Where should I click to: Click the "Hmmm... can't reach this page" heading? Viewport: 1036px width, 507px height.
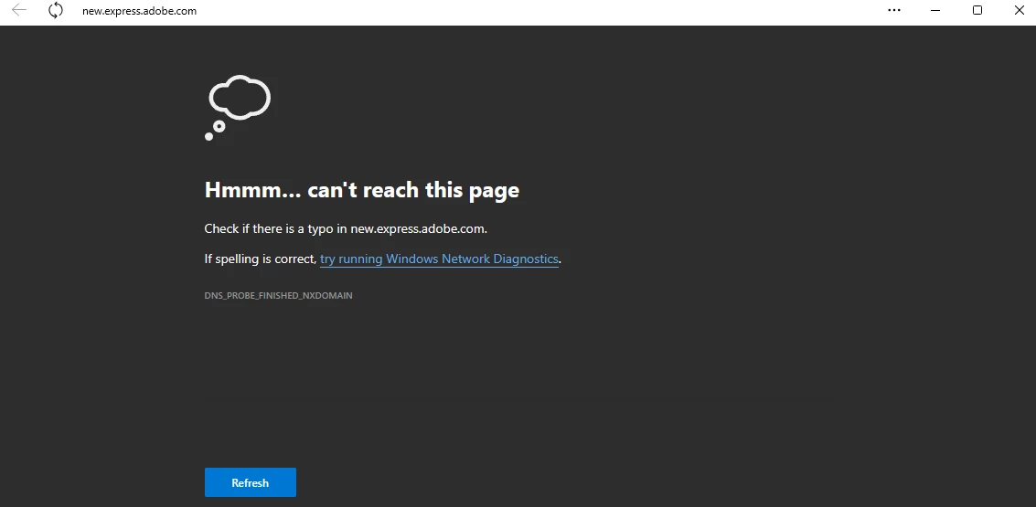pos(361,190)
